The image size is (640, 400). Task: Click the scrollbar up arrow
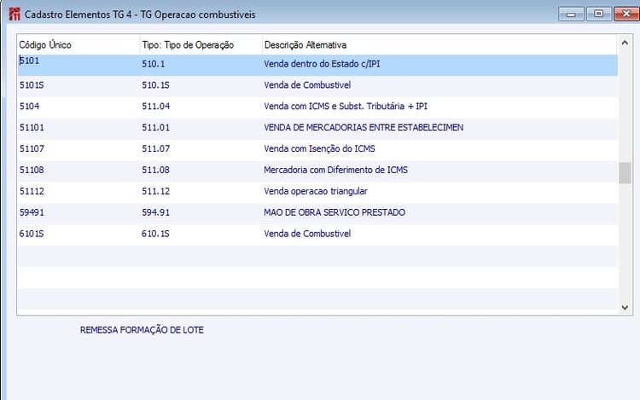tap(625, 43)
